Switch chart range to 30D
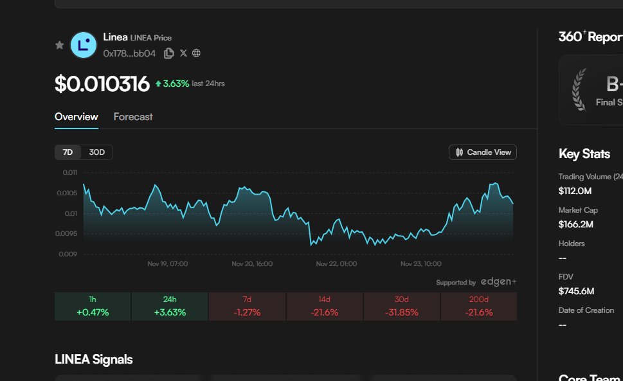The image size is (623, 381). click(97, 152)
